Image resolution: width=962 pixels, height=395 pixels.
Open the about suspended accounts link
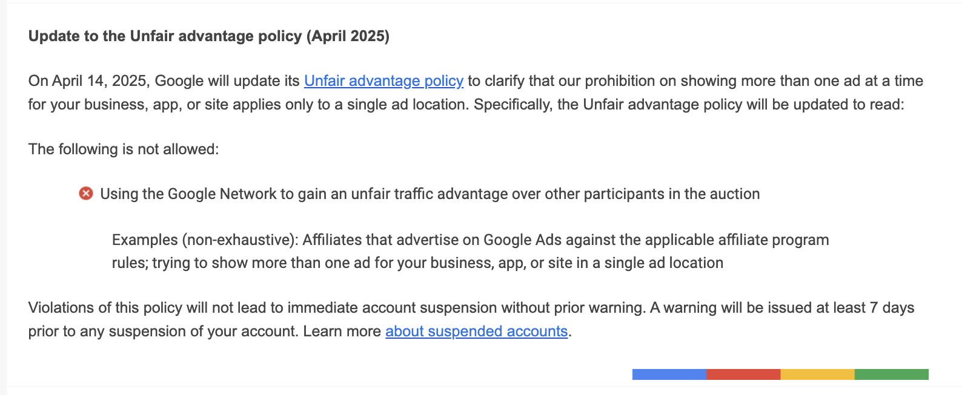click(476, 331)
